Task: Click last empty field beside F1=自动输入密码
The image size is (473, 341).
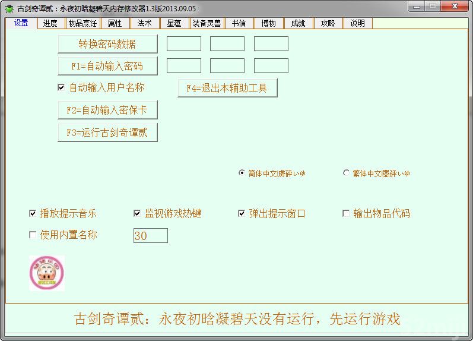Action: 271,65
